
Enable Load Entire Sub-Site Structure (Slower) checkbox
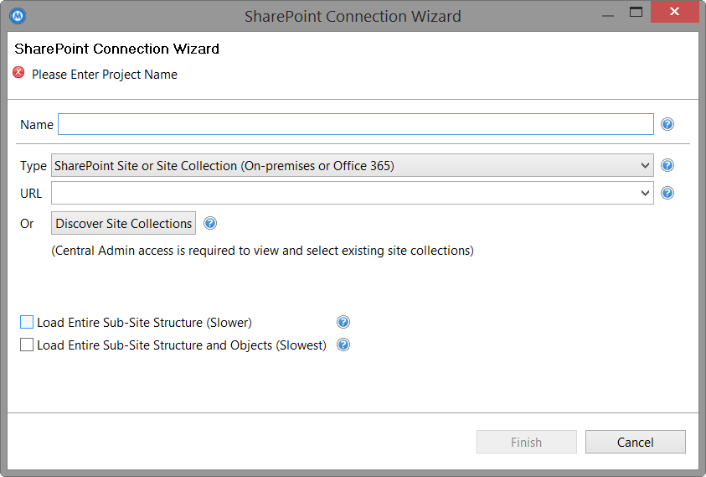point(27,322)
